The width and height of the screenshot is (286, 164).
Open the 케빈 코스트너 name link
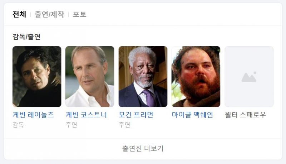pyautogui.click(x=86, y=115)
